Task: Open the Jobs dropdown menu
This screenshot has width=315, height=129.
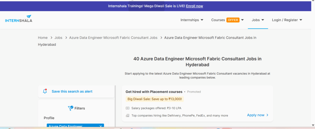Action: point(258,20)
